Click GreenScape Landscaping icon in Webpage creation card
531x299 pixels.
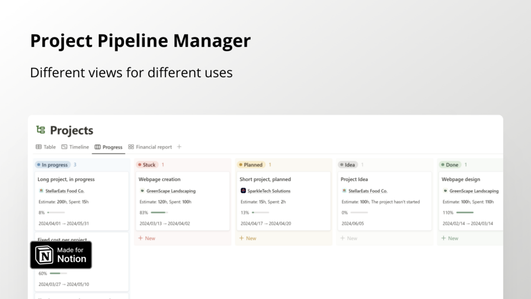coord(142,191)
